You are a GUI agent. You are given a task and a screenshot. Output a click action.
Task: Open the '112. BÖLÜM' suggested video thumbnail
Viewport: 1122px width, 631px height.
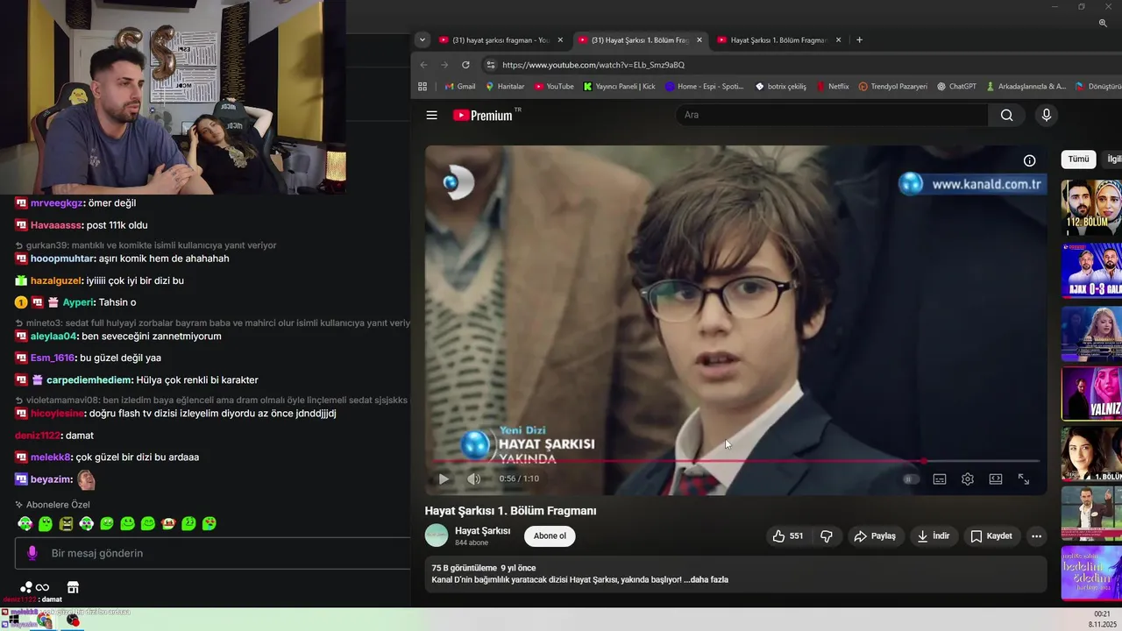(x=1091, y=208)
